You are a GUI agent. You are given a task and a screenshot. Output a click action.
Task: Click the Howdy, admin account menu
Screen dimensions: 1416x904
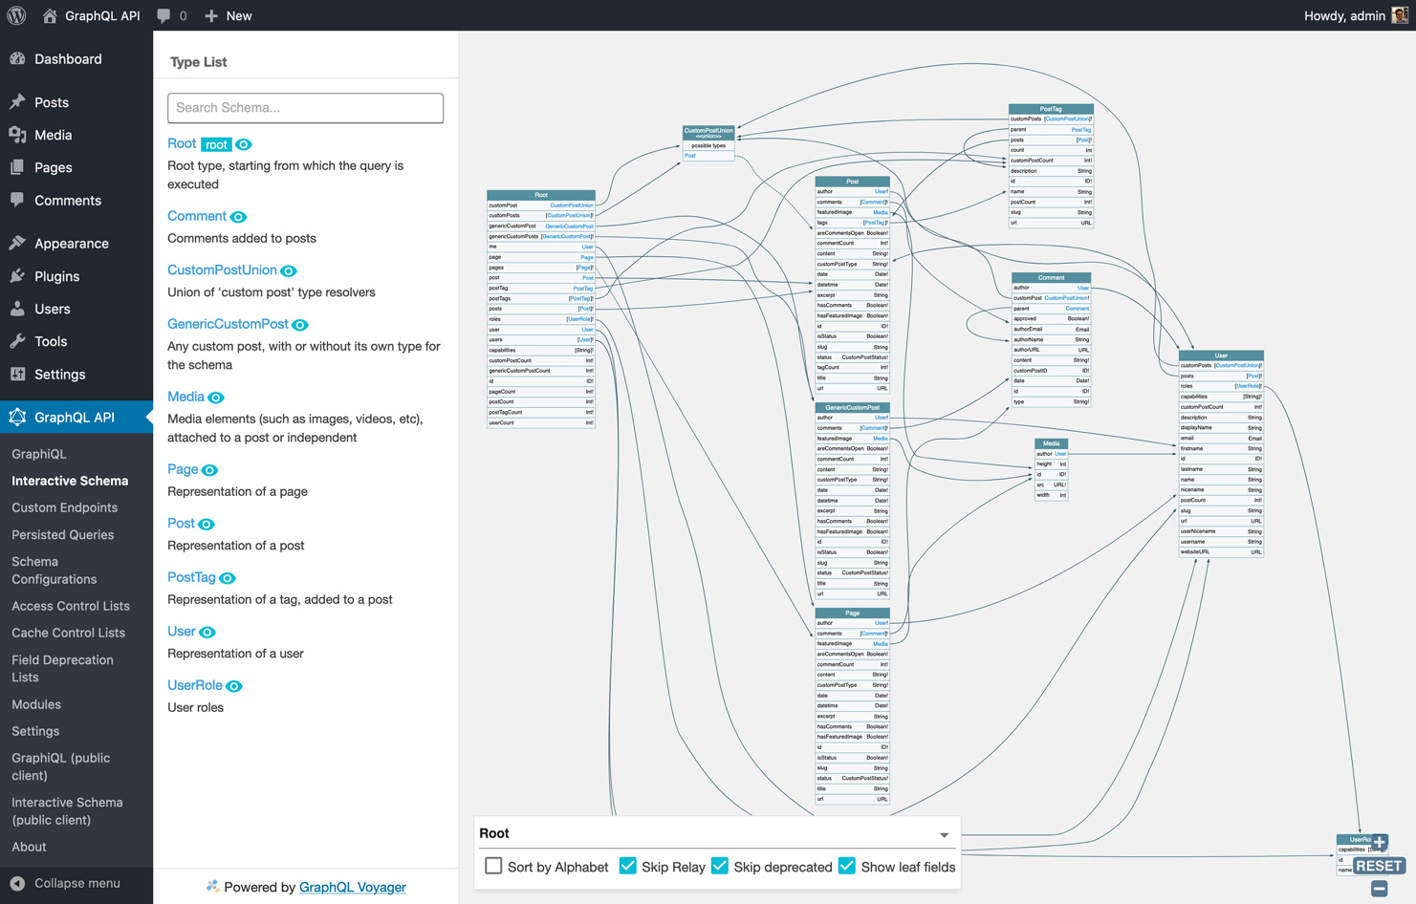pyautogui.click(x=1355, y=15)
